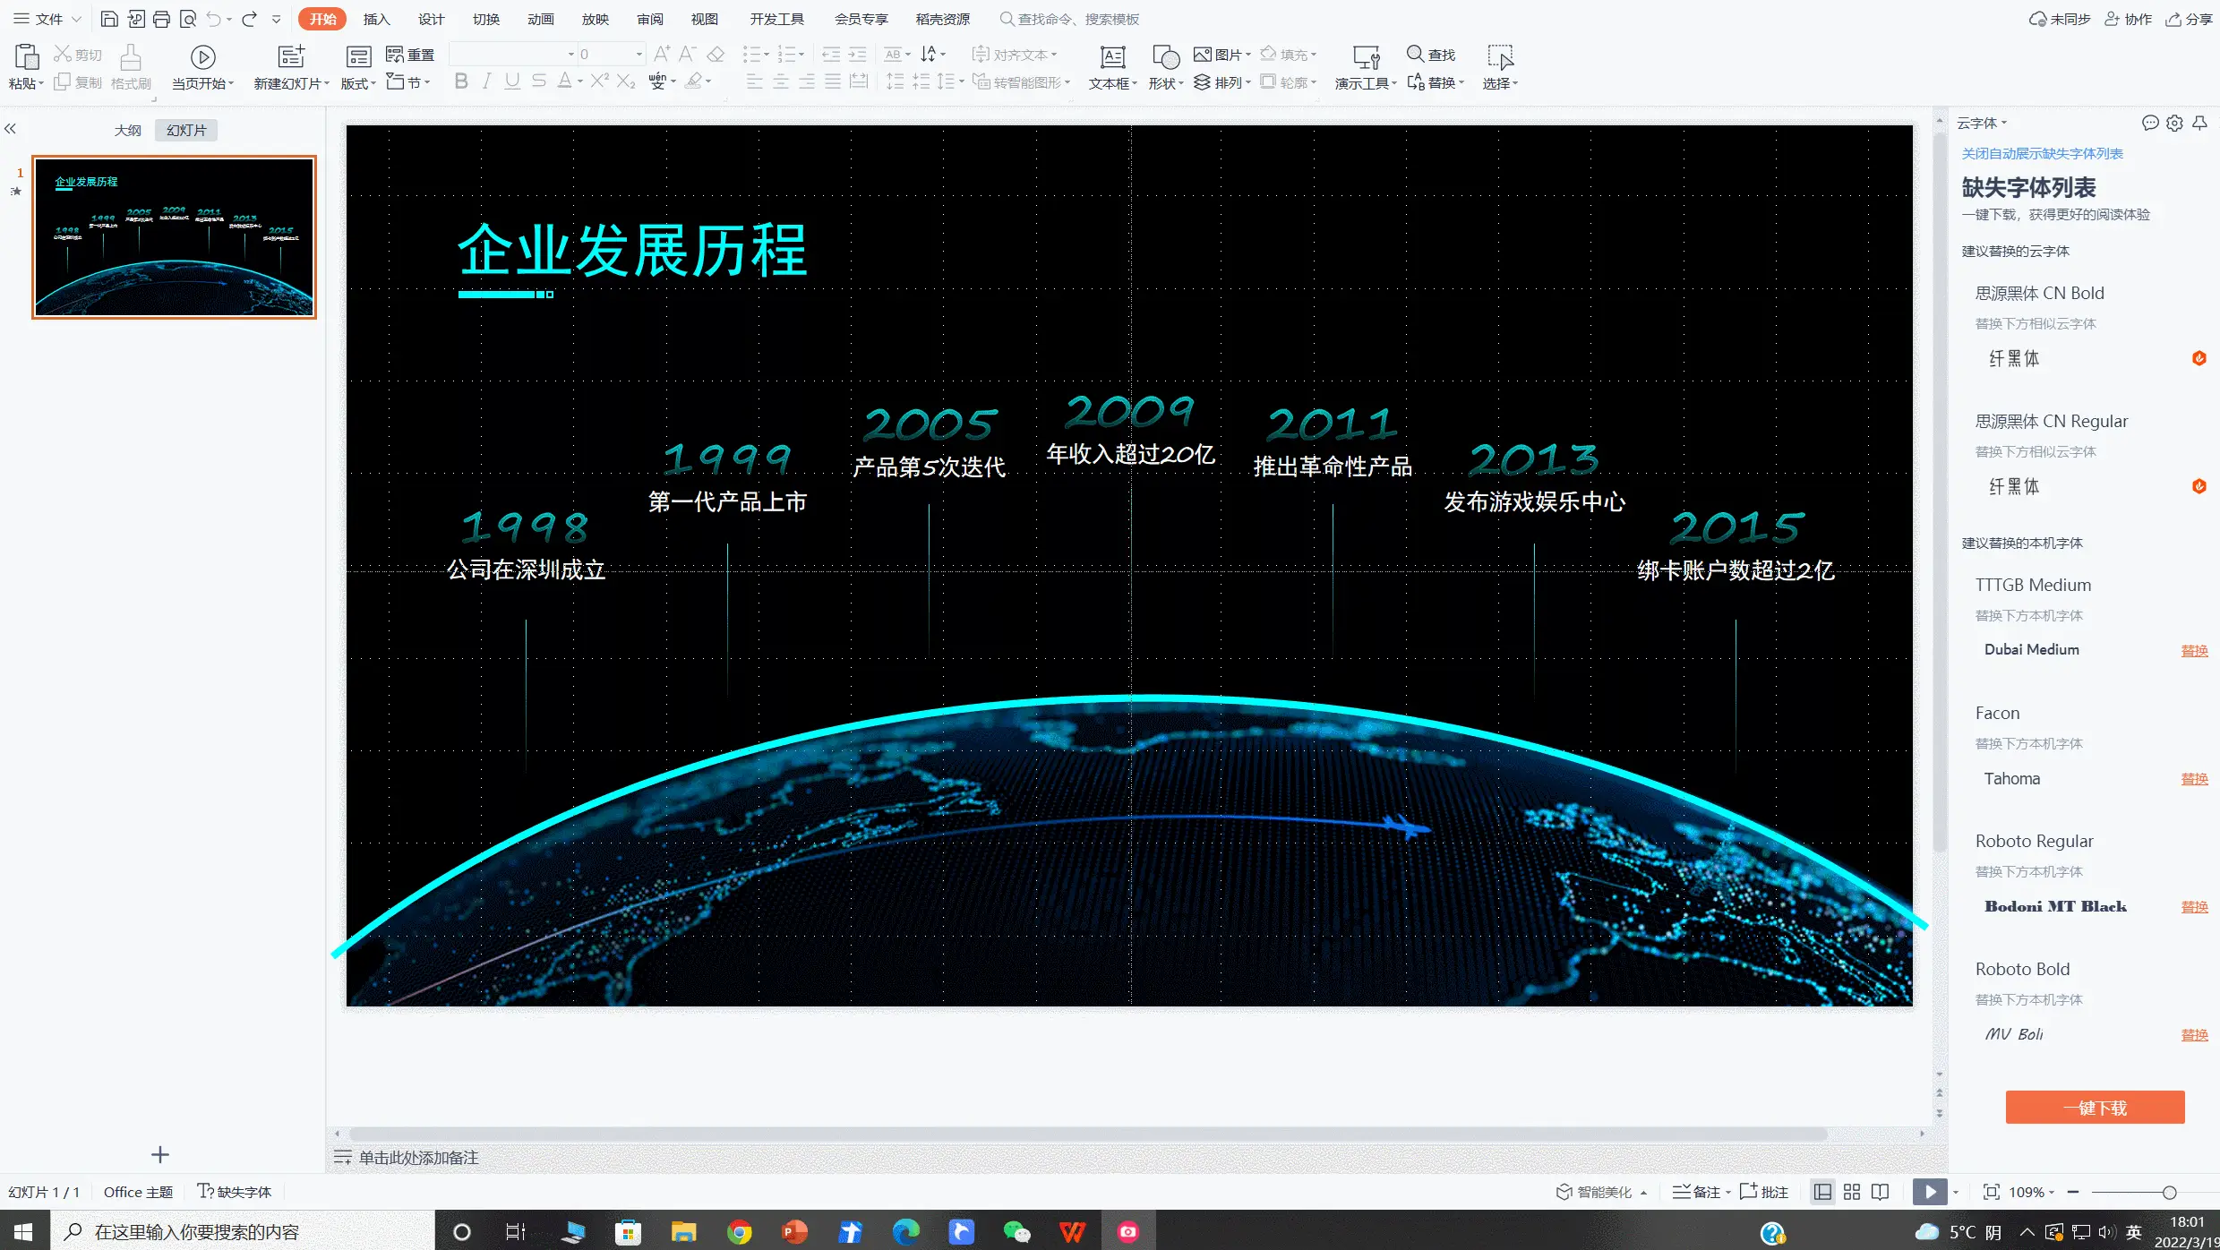The width and height of the screenshot is (2220, 1250).
Task: Expand the 智能美化 menu
Action: (x=1602, y=1192)
